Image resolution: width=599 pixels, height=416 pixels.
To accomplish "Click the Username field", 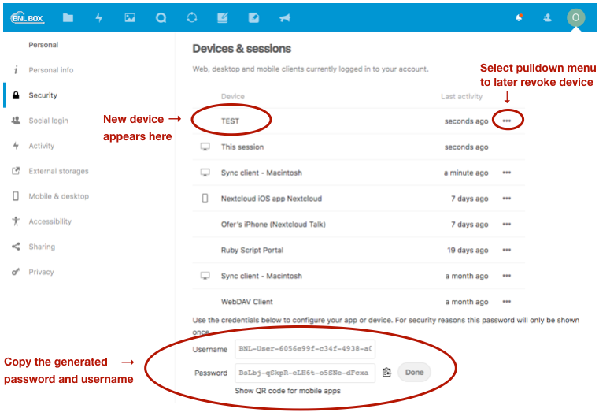I will (305, 349).
